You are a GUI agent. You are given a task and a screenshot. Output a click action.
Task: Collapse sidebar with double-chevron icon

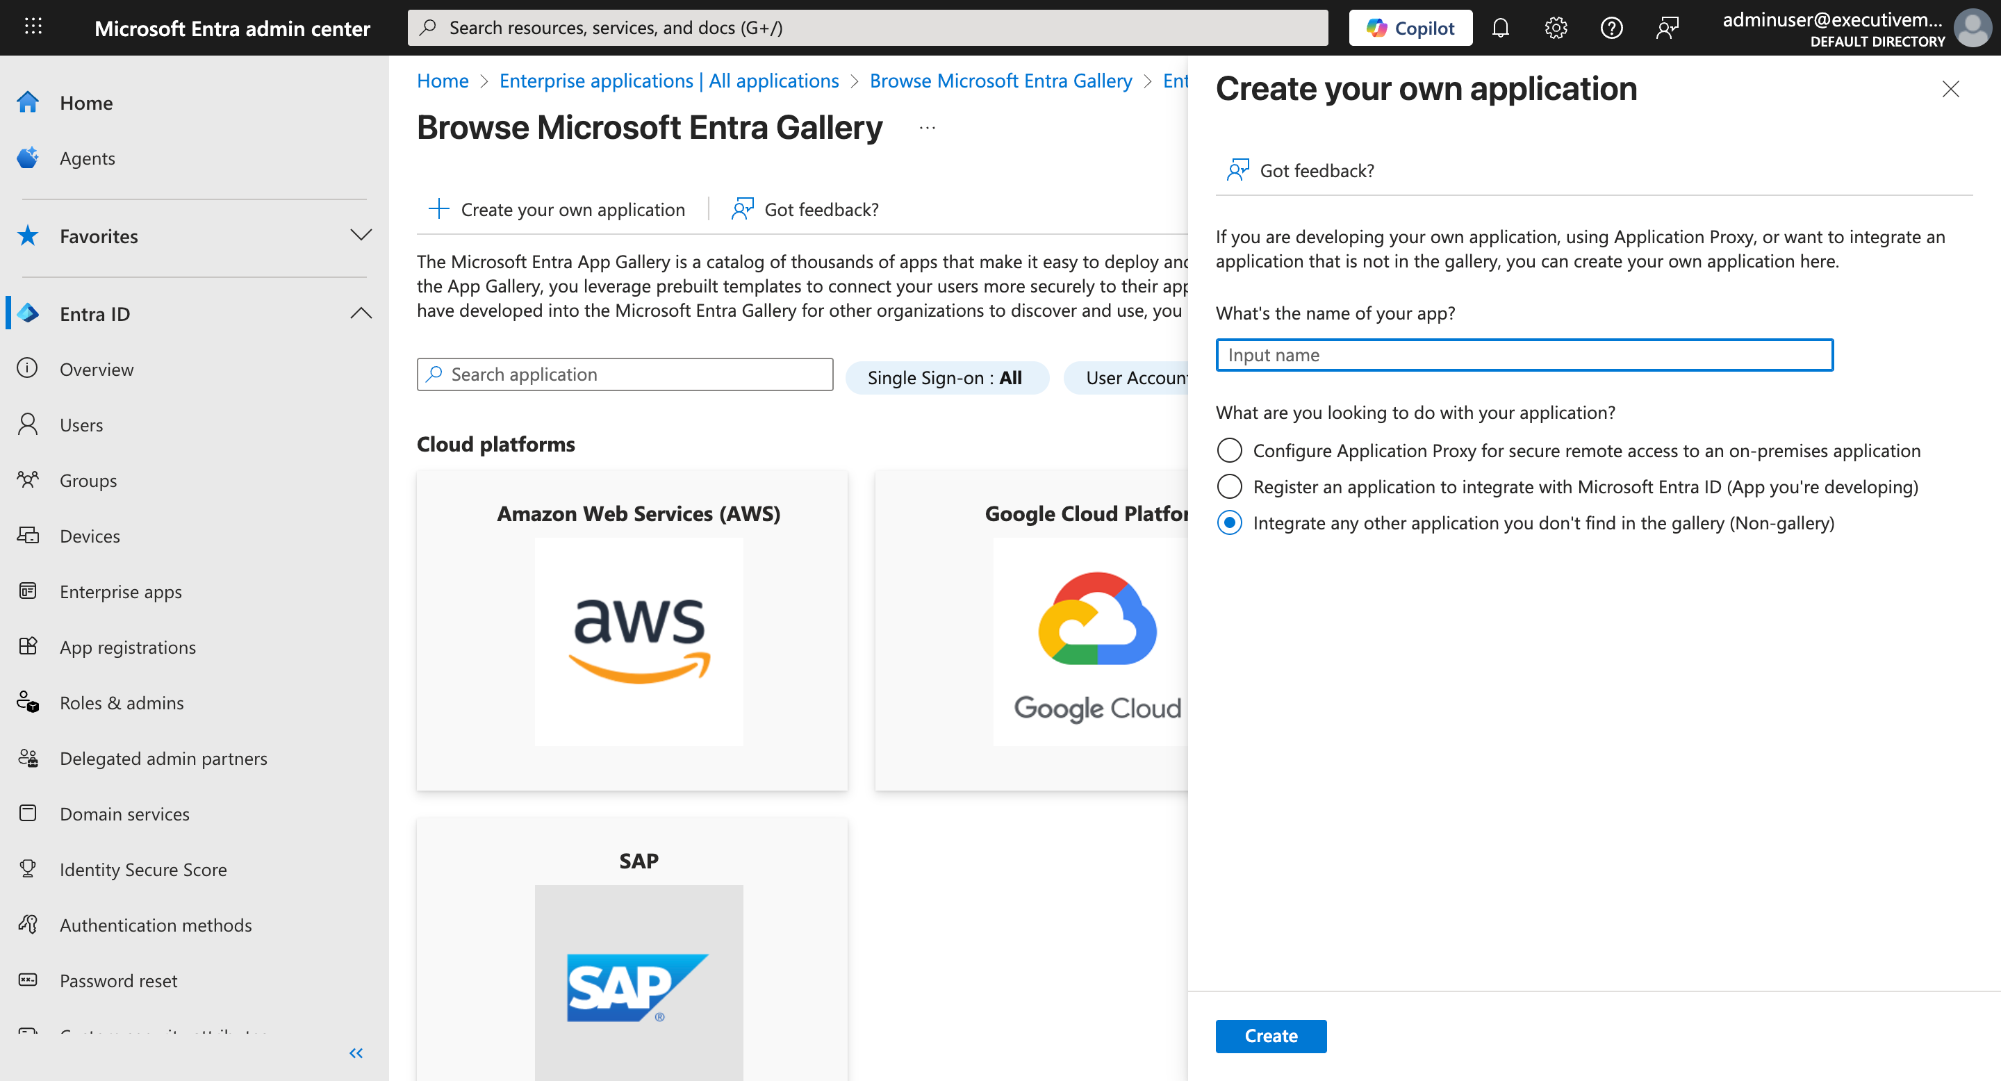[x=356, y=1053]
